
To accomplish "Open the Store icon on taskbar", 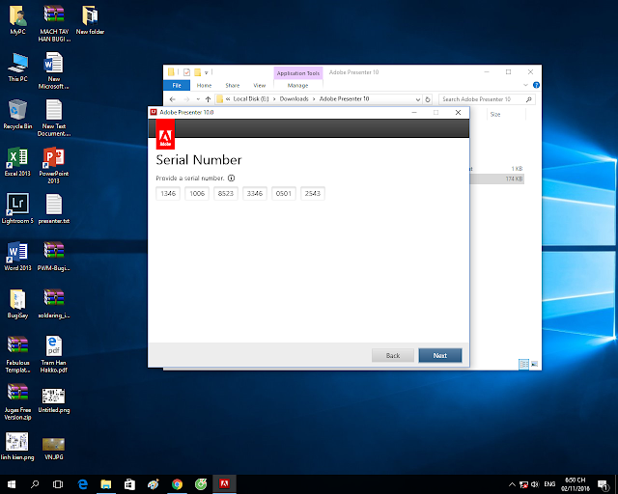I will (129, 484).
